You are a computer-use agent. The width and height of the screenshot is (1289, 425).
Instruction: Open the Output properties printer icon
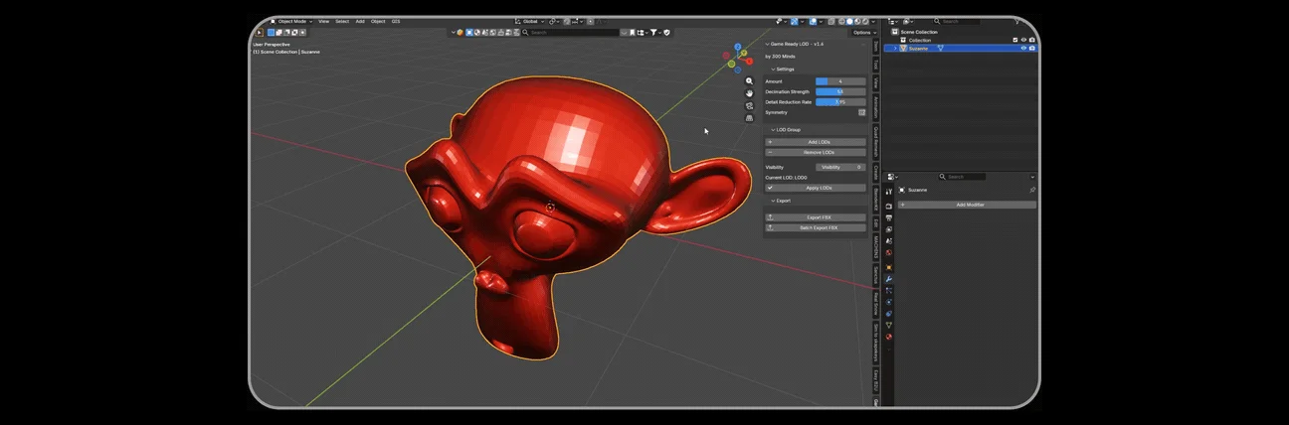(x=888, y=218)
